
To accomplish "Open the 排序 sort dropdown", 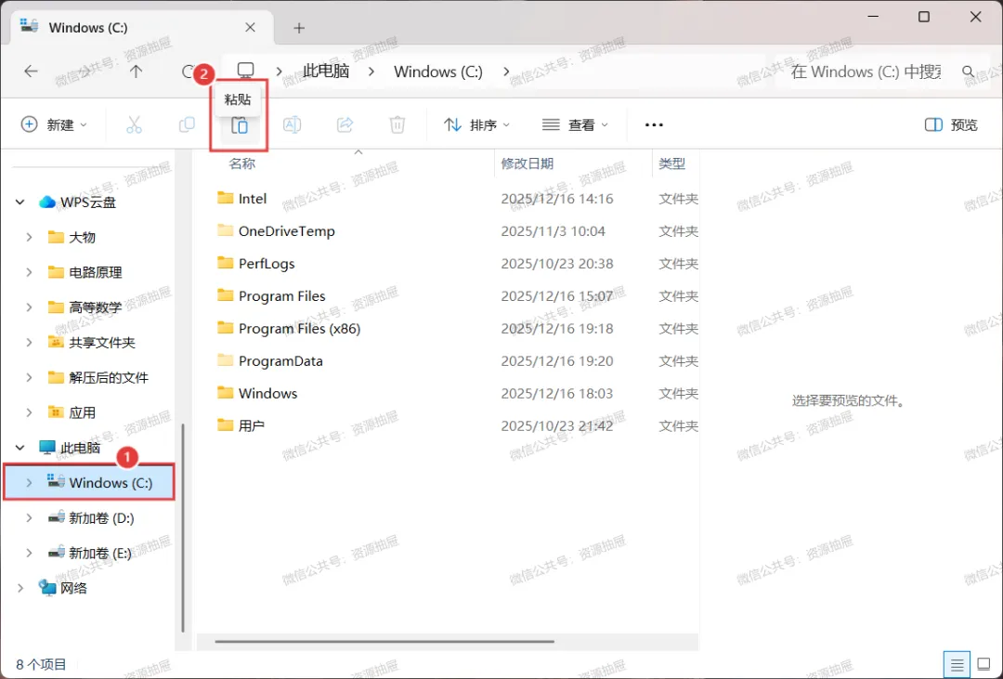I will [476, 124].
